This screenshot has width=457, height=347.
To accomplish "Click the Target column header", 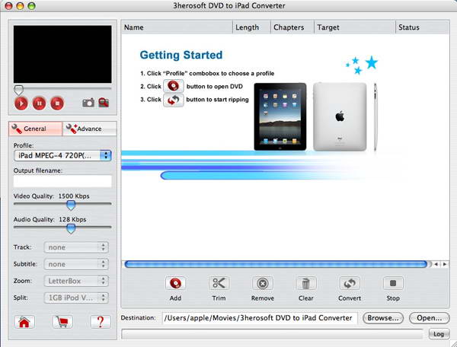I will coord(355,27).
